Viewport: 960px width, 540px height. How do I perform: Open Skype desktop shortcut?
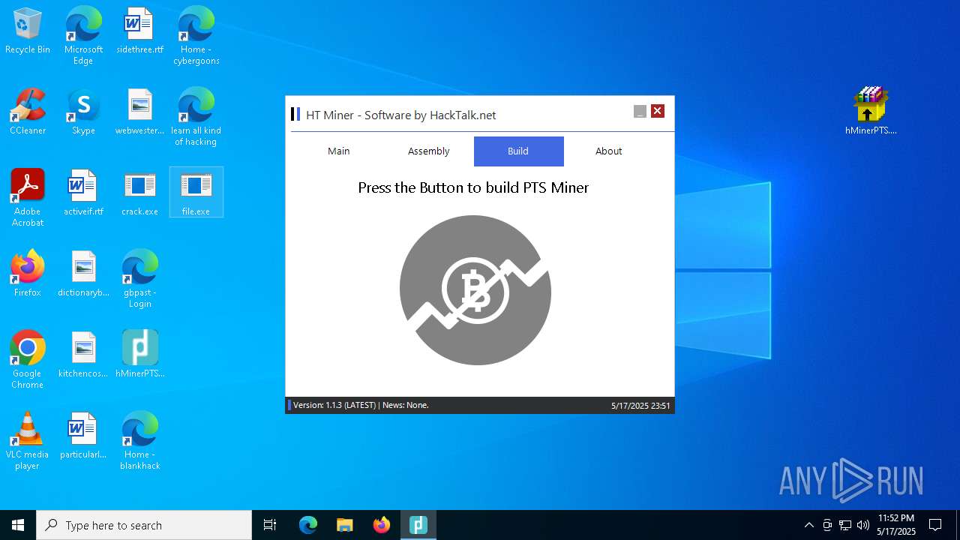[x=83, y=112]
